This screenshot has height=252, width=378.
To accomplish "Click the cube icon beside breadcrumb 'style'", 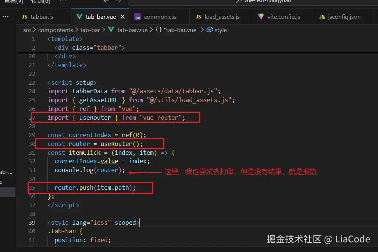I will tap(210, 30).
